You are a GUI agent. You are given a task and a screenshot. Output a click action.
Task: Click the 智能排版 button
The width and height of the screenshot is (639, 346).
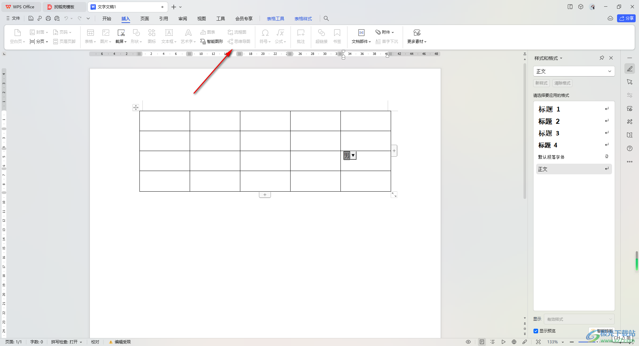pyautogui.click(x=602, y=331)
